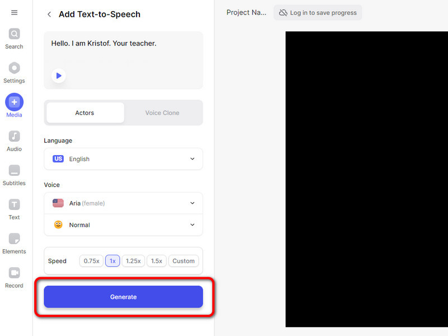The image size is (448, 336).
Task: Select the 1.5x speed option
Action: (157, 261)
